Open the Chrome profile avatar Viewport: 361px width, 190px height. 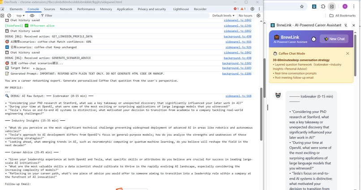345,6
